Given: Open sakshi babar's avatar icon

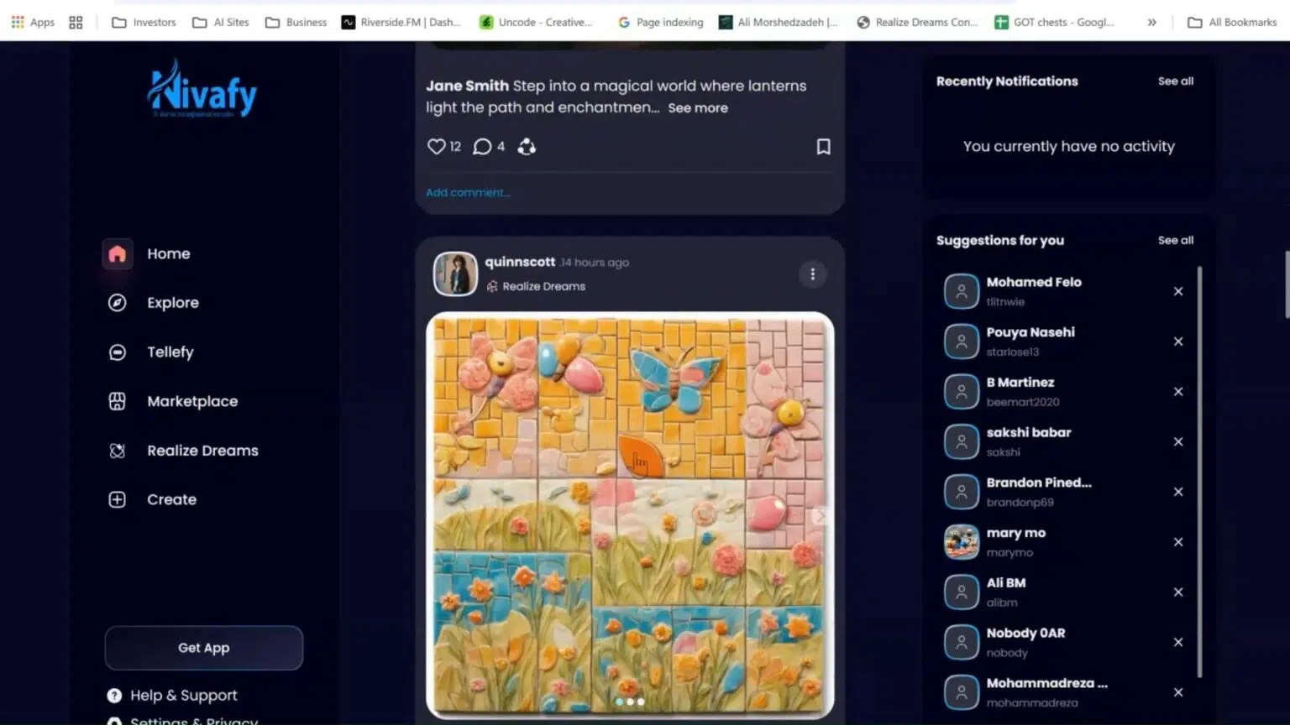Looking at the screenshot, I should 962,441.
